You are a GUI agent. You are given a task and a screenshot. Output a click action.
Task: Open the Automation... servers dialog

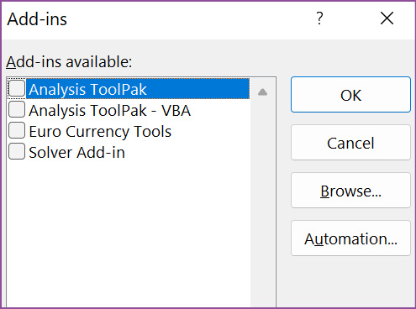point(350,238)
